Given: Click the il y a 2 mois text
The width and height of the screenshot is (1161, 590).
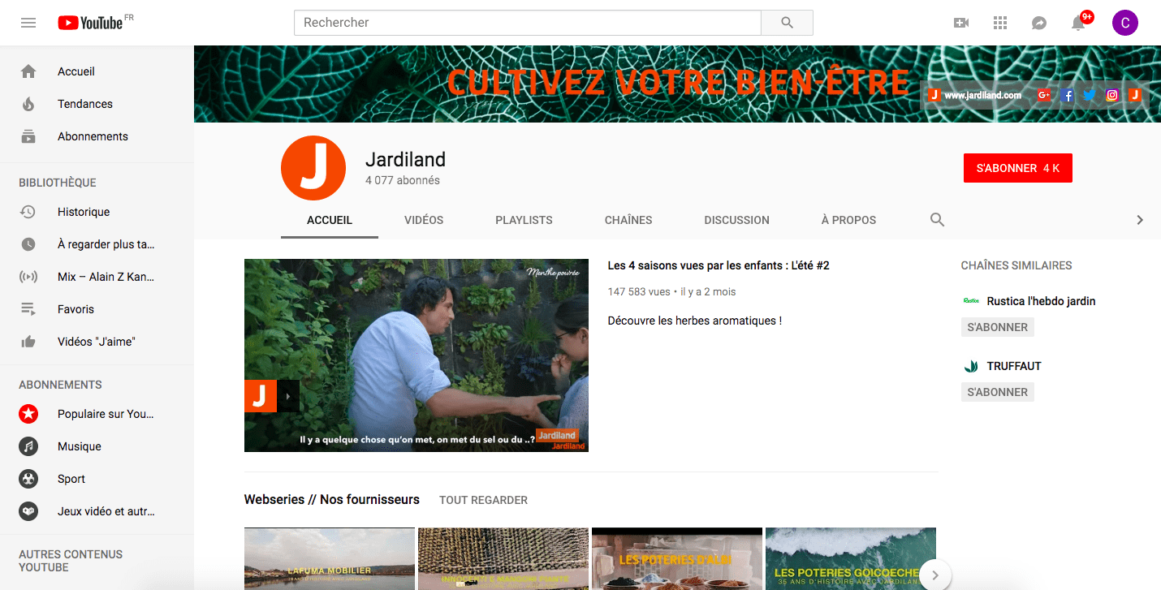Looking at the screenshot, I should [708, 291].
